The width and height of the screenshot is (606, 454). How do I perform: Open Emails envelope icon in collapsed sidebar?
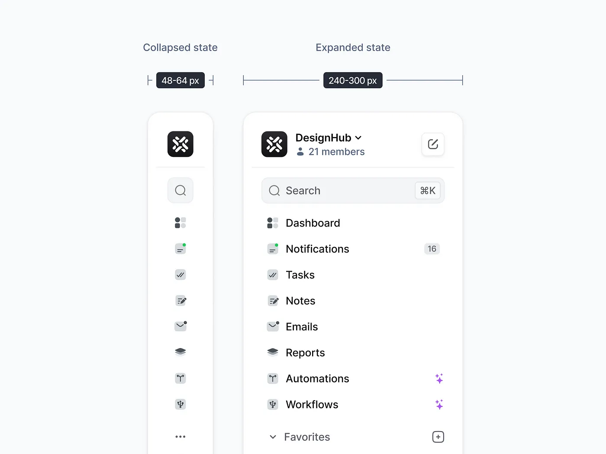181,326
